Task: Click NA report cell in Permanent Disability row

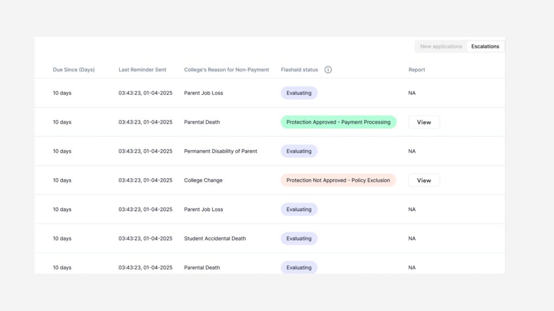Action: pyautogui.click(x=412, y=151)
